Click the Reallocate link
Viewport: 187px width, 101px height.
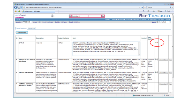[x=50, y=22]
